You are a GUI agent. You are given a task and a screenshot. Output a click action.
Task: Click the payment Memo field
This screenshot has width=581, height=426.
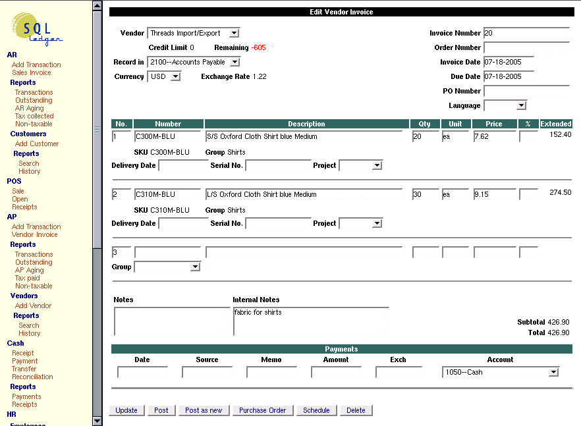click(x=271, y=372)
